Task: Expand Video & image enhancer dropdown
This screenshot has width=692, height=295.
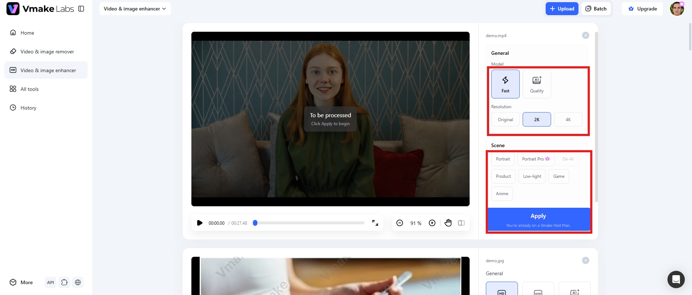Action: tap(135, 9)
